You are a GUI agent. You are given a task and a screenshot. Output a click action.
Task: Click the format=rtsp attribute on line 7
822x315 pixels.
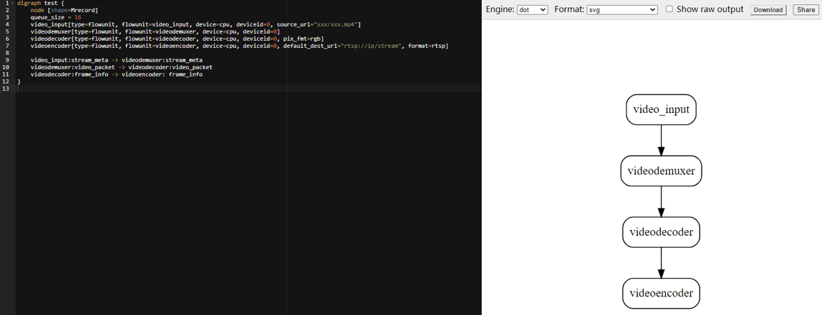[x=429, y=46]
